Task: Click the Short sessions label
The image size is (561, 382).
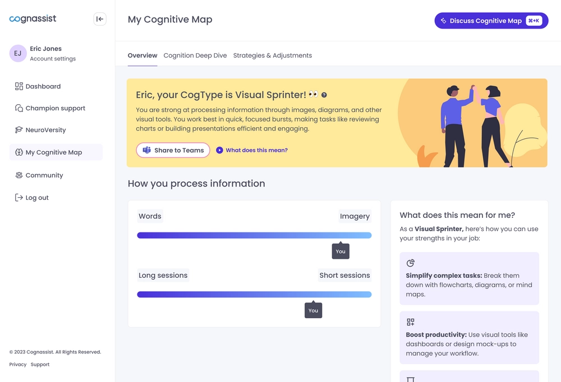Action: (x=344, y=275)
